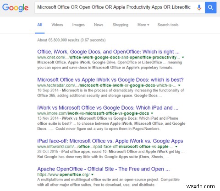This screenshot has height=191, width=220.
Task: Switch to the Shopping tab
Action: click(121, 25)
